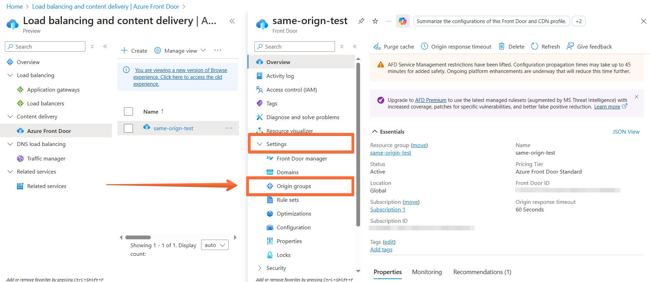The height and width of the screenshot is (282, 650).
Task: Expand the Security group
Action: 260,268
